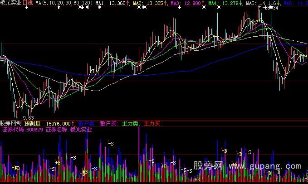
Task: Select the 散户卖 legend in the volume panel
Action: [87, 123]
